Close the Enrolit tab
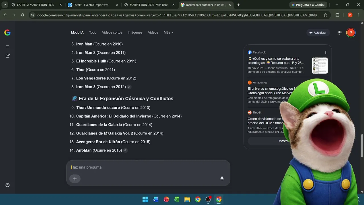 [x=117, y=5]
